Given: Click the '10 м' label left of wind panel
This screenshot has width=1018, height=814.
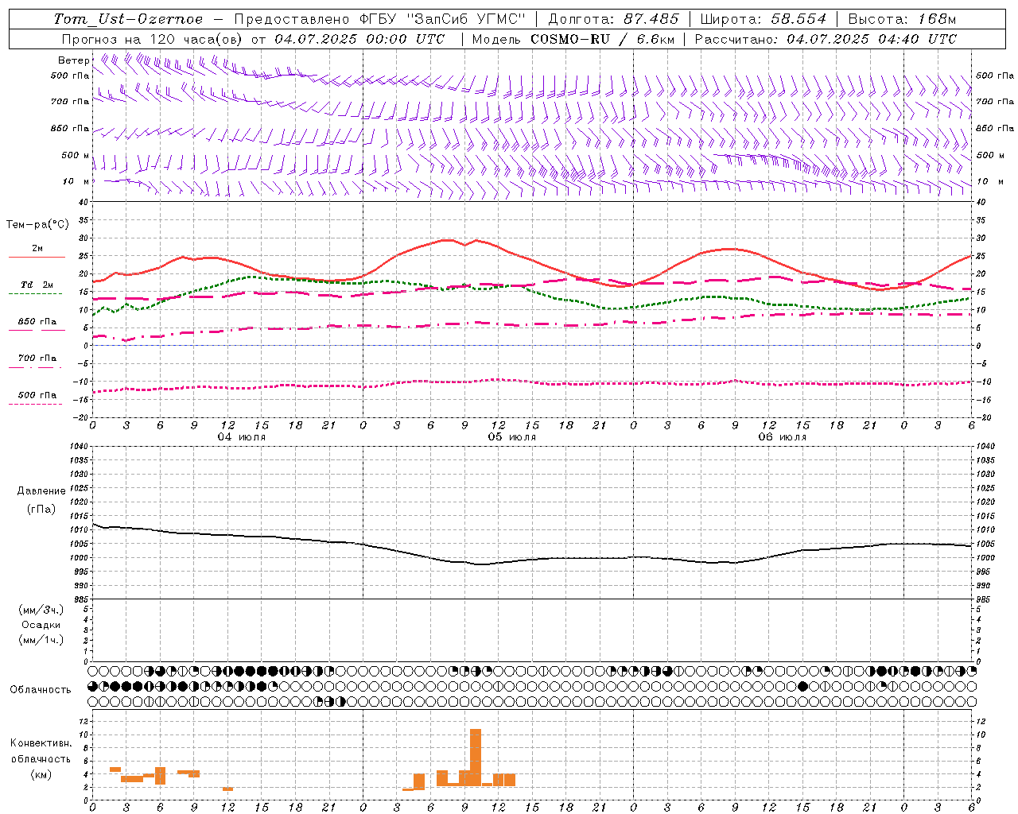Looking at the screenshot, I should tap(76, 181).
